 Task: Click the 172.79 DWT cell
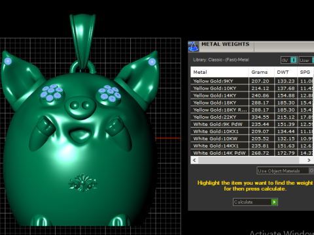[286, 153]
